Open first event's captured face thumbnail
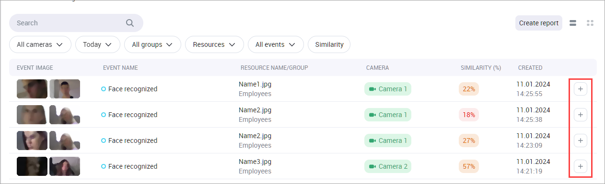This screenshot has width=605, height=184. pos(32,89)
